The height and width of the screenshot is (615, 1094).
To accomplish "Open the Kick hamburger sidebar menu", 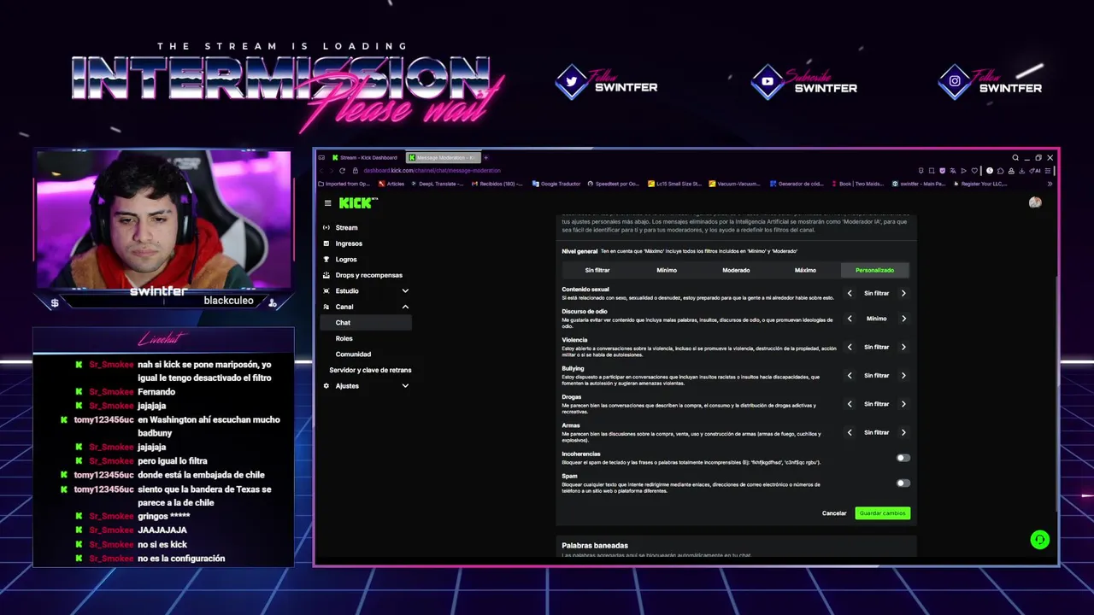I will pyautogui.click(x=327, y=203).
